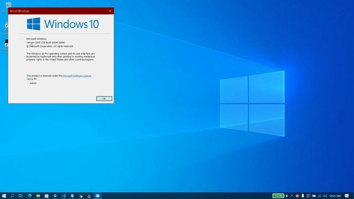
Task: Click the orange round tray icon
Action: point(298,196)
